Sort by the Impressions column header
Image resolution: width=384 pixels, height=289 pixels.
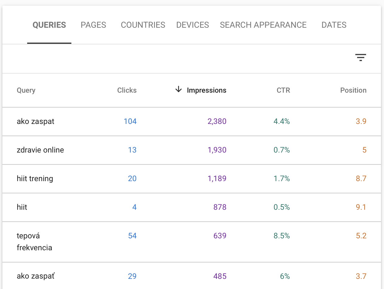(x=206, y=90)
